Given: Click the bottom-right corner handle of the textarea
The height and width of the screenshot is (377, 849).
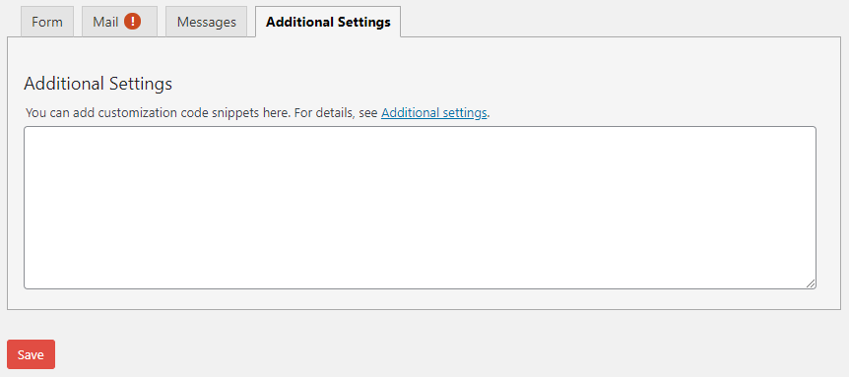Looking at the screenshot, I should click(x=810, y=283).
